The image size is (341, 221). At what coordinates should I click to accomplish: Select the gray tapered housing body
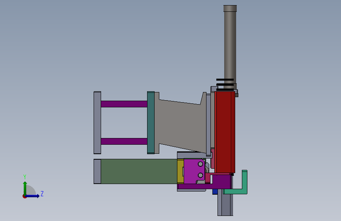[181, 124]
